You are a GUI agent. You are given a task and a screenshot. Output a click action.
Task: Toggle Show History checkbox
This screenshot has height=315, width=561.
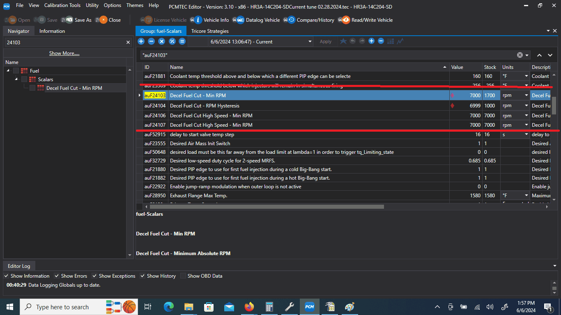pyautogui.click(x=143, y=276)
